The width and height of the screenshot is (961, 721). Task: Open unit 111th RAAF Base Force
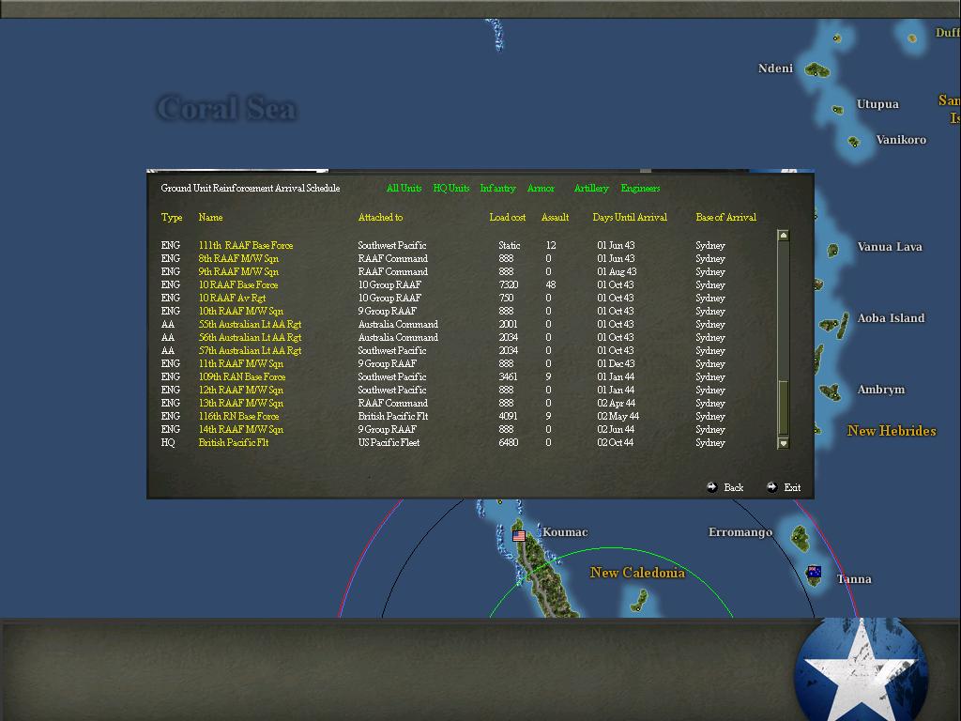tap(246, 245)
